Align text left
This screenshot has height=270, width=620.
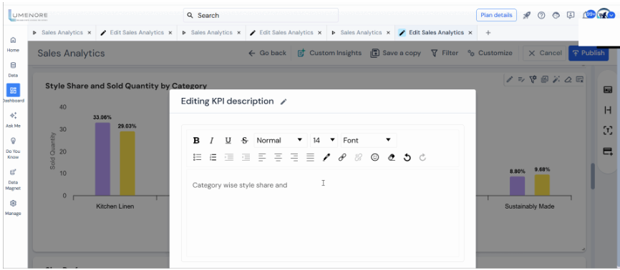coord(262,157)
